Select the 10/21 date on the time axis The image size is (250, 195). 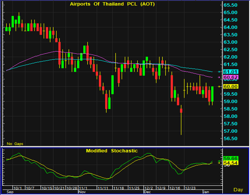(x=59, y=188)
